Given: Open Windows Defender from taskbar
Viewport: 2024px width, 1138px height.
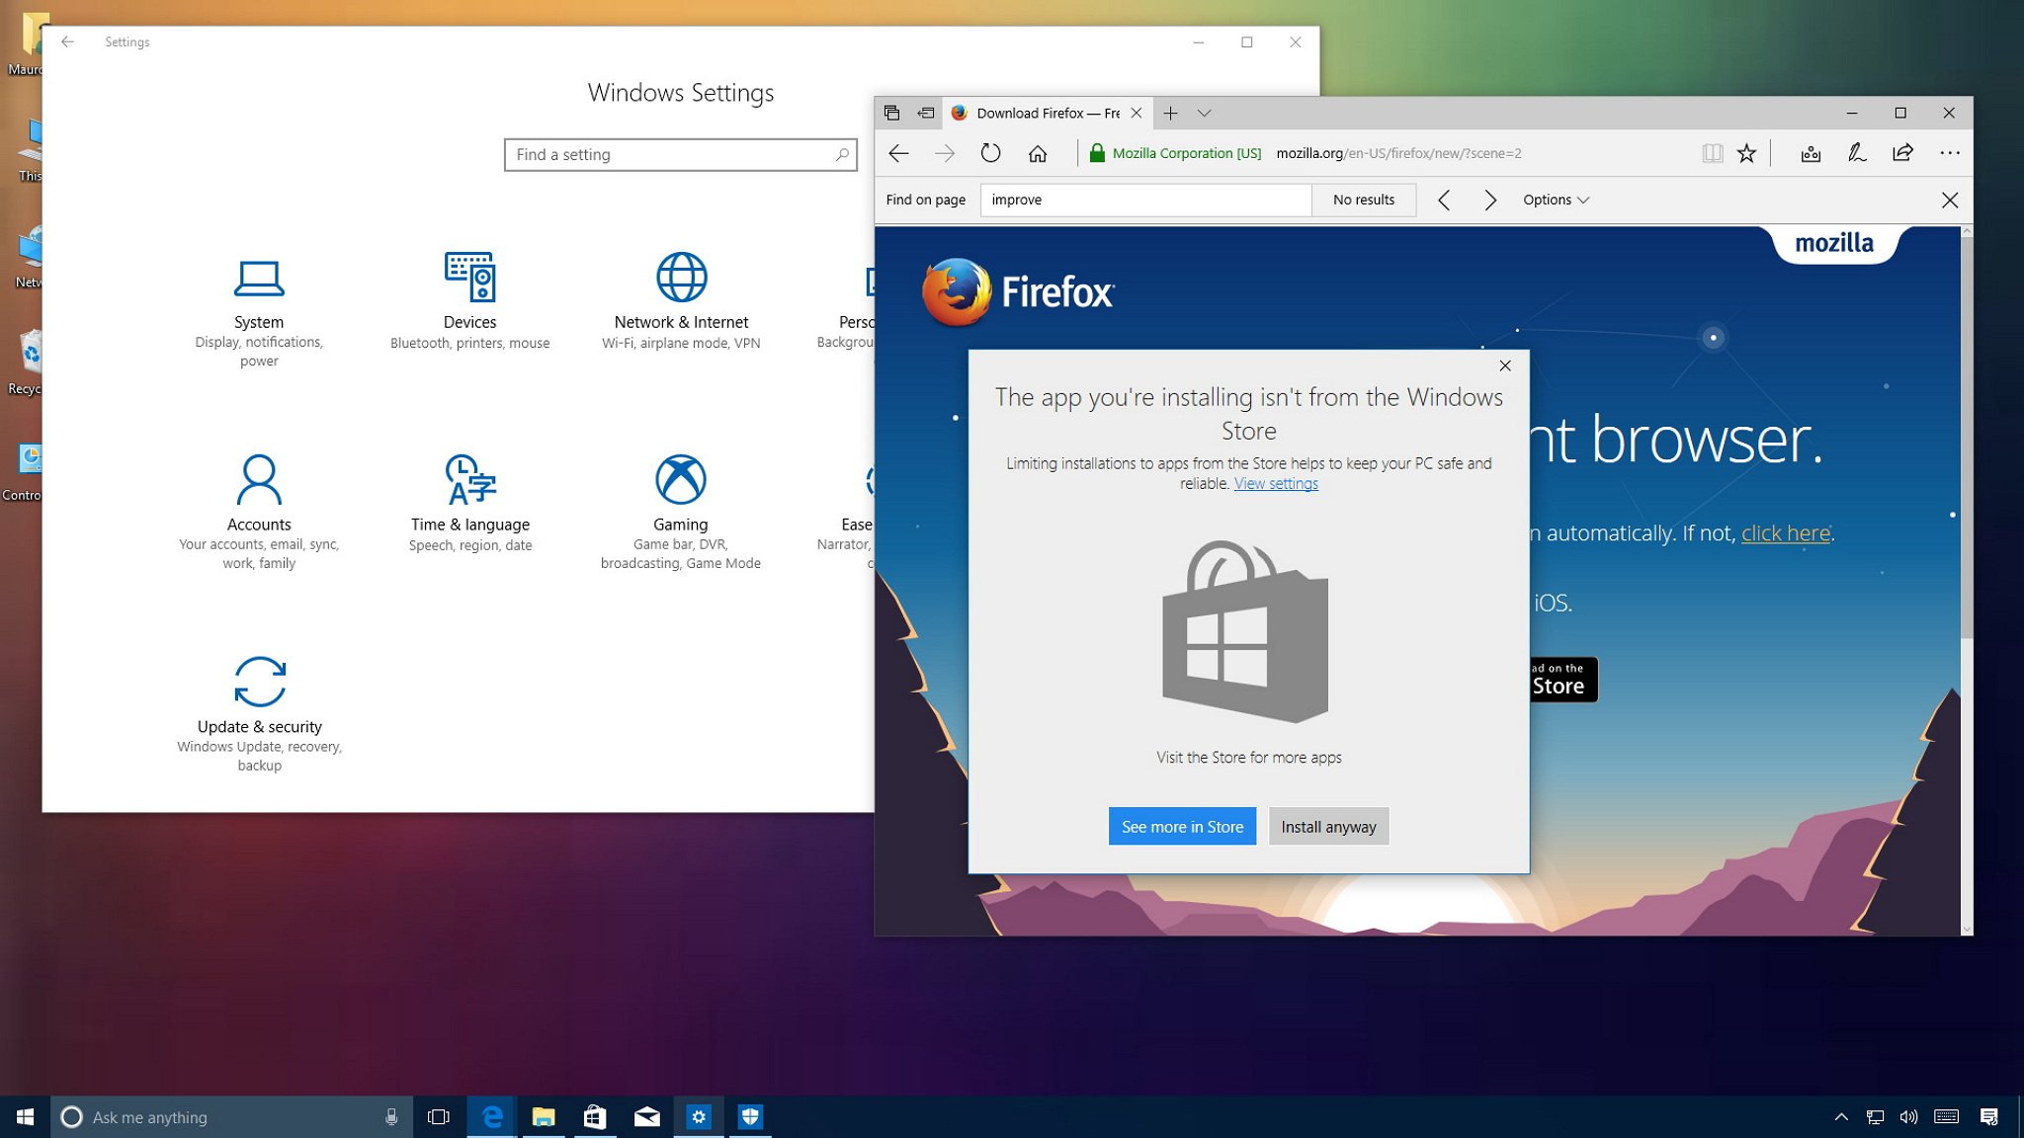Looking at the screenshot, I should point(750,1117).
